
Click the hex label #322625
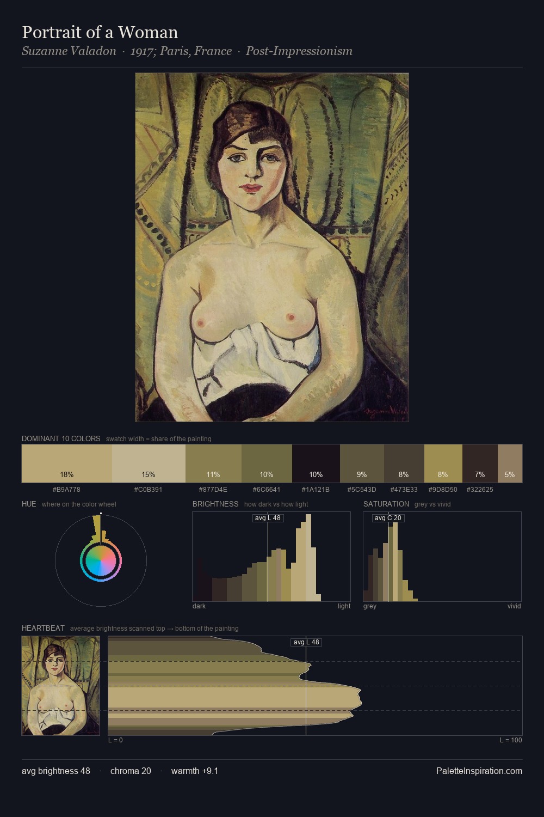tap(480, 490)
